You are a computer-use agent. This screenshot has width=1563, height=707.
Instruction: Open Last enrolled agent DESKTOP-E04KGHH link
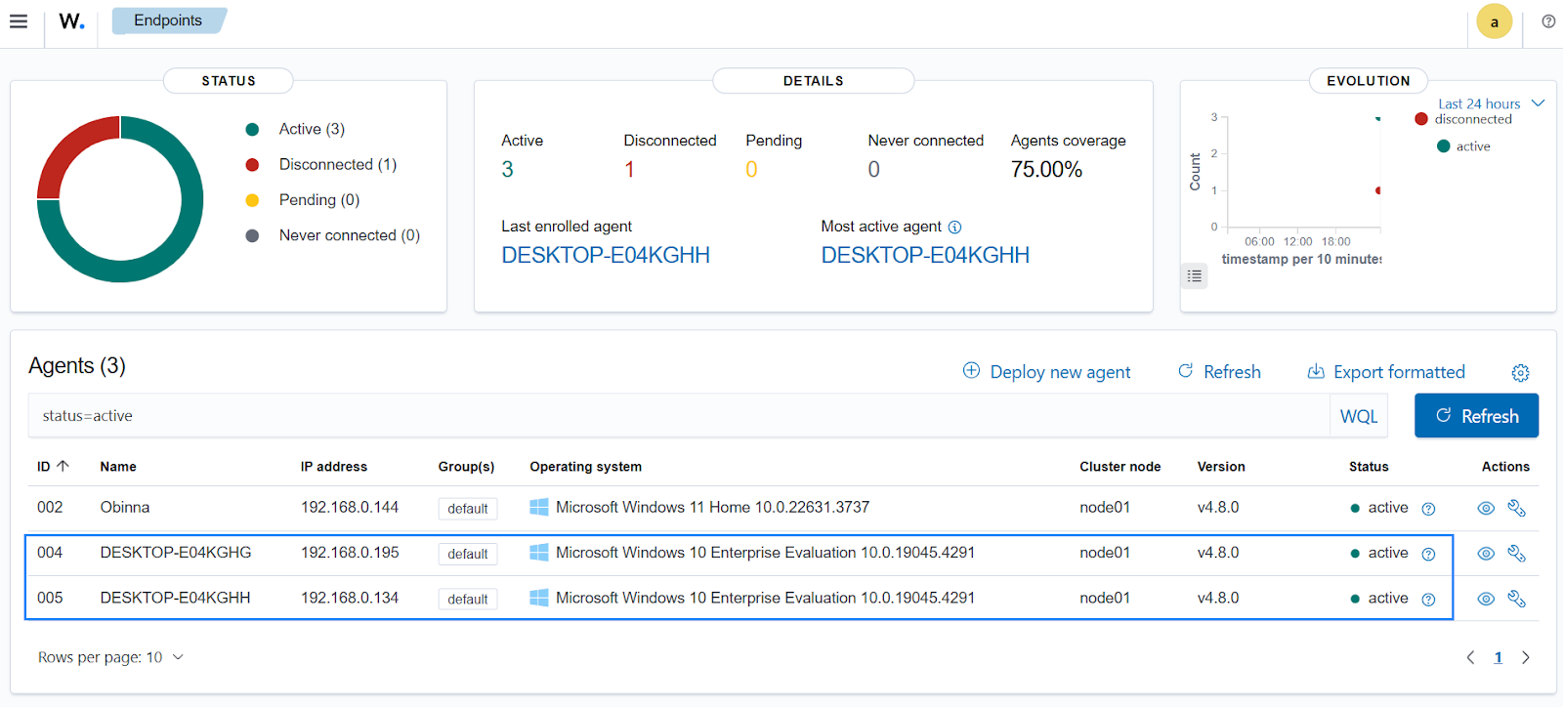[x=606, y=255]
